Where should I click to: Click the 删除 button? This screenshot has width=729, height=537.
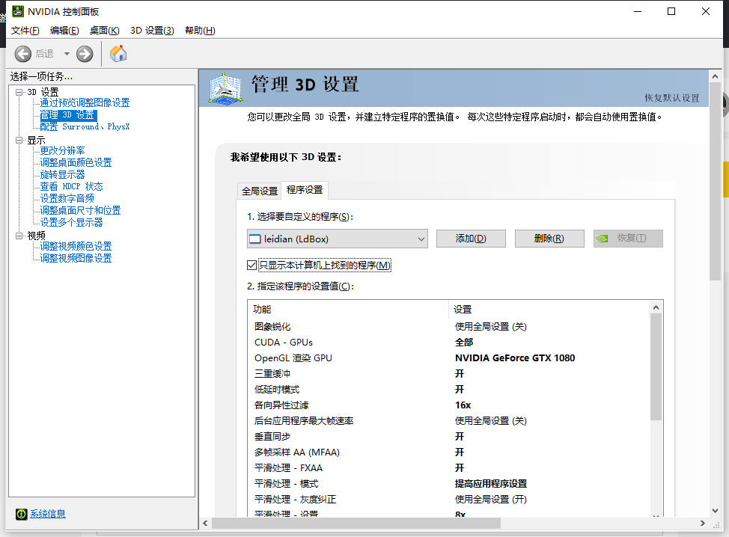549,239
